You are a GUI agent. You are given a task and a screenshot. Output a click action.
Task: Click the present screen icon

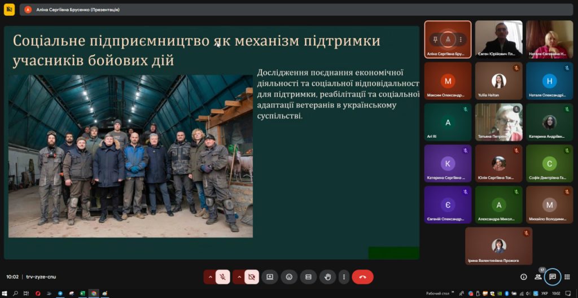coord(270,277)
